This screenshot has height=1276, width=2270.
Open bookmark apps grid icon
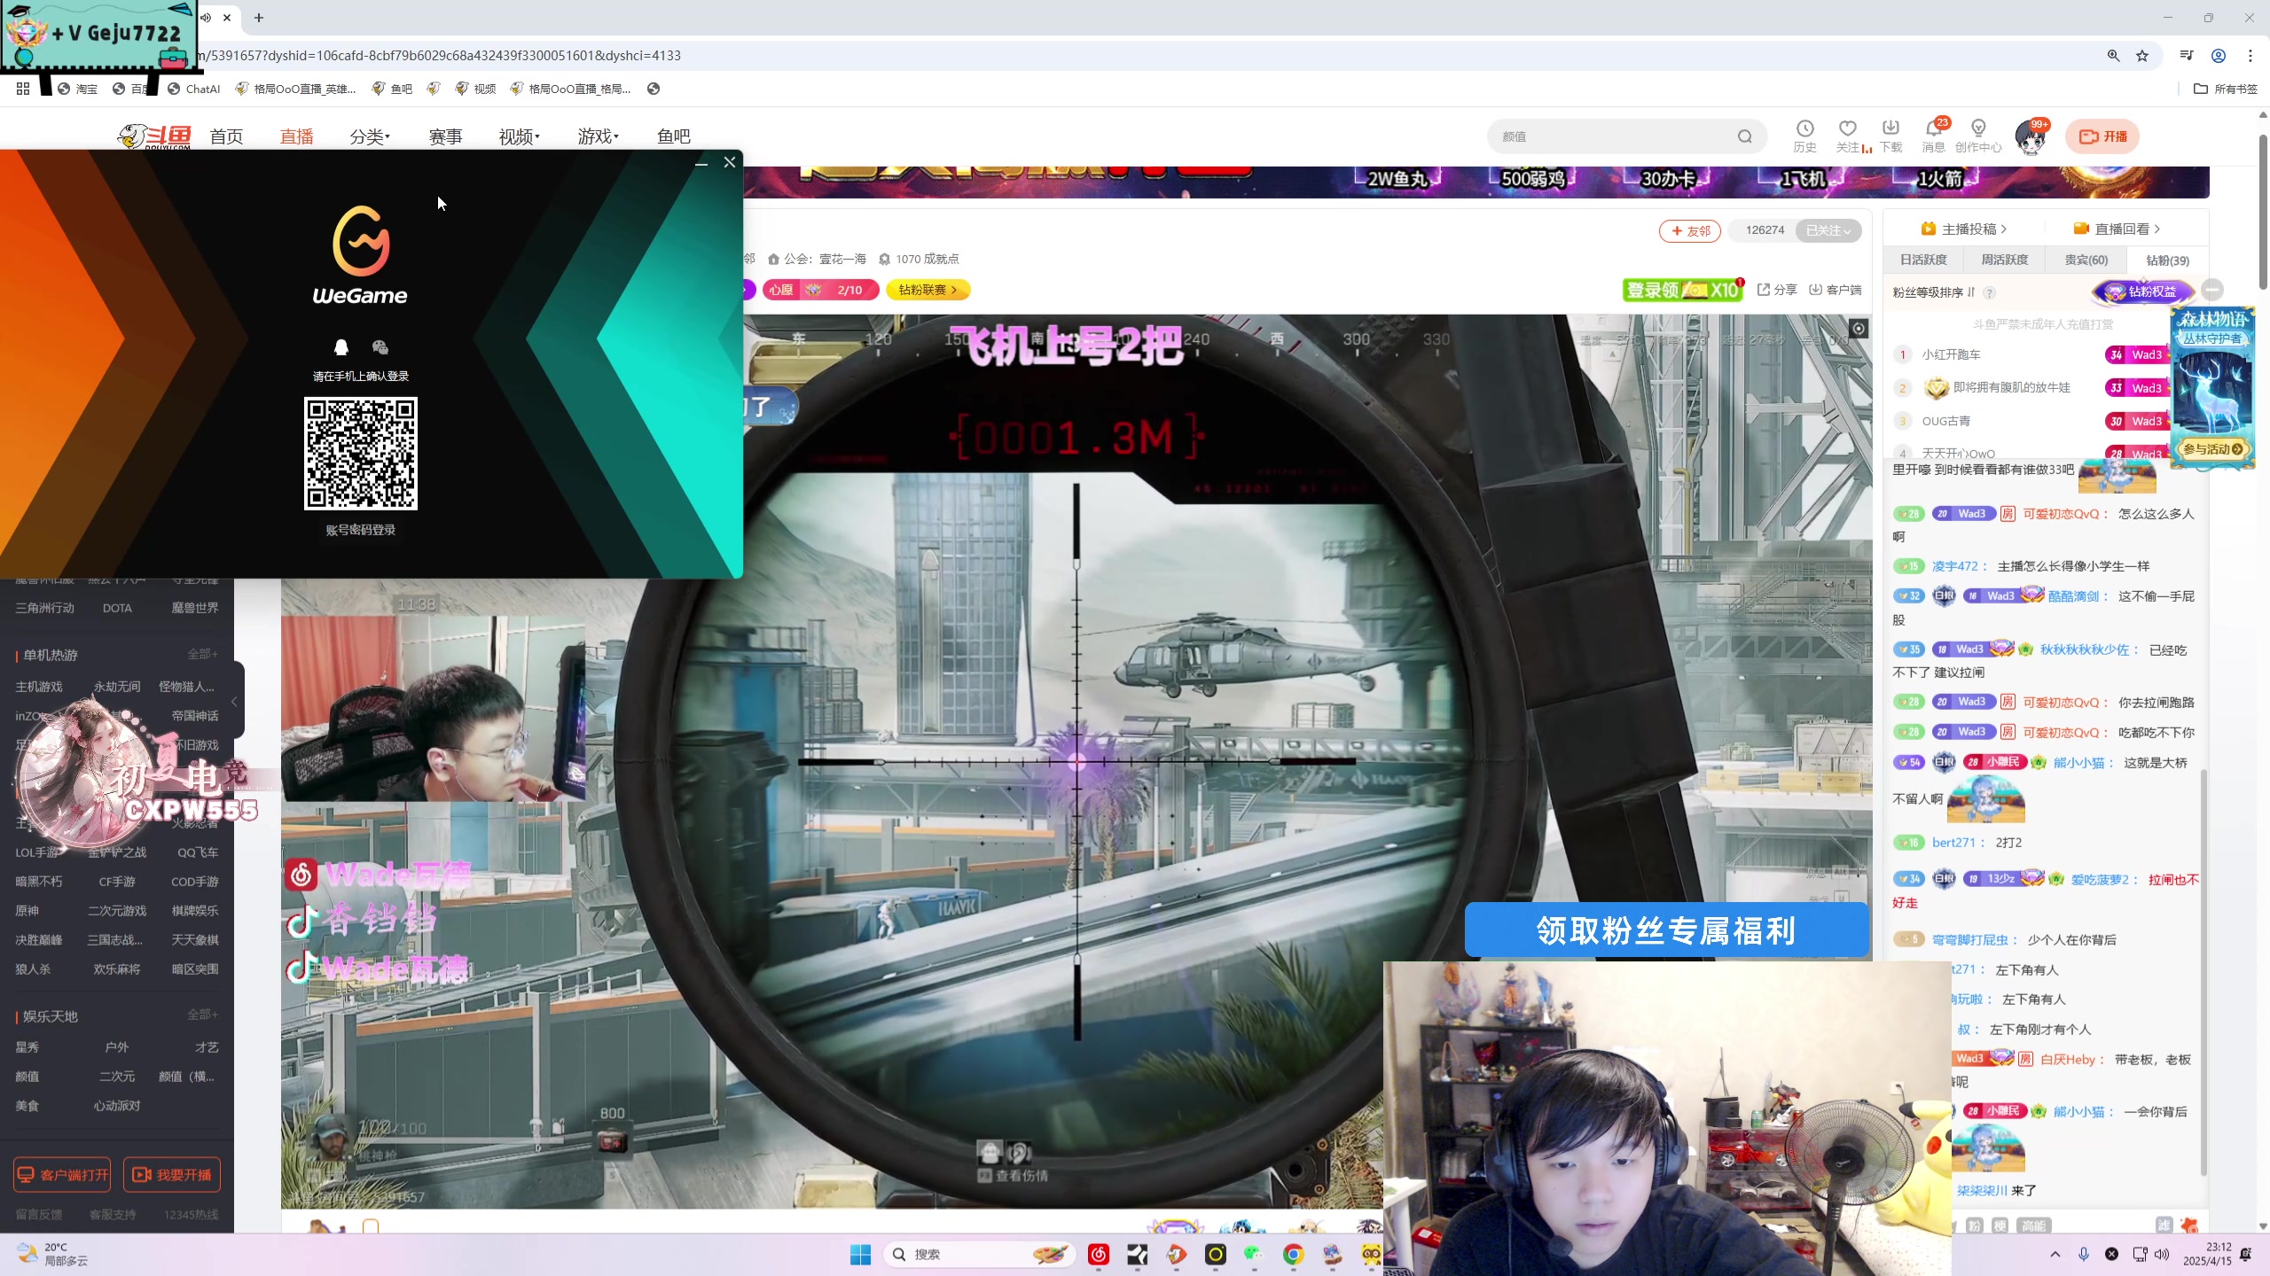click(23, 89)
